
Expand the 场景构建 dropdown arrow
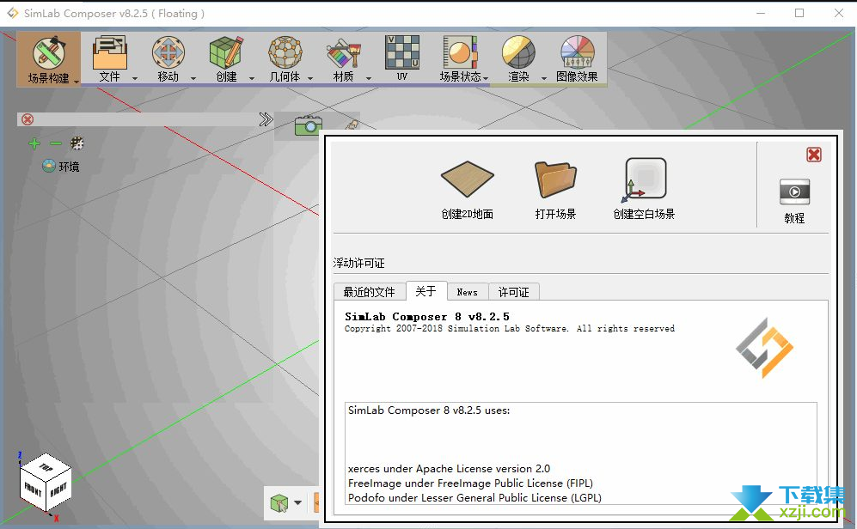(x=77, y=82)
